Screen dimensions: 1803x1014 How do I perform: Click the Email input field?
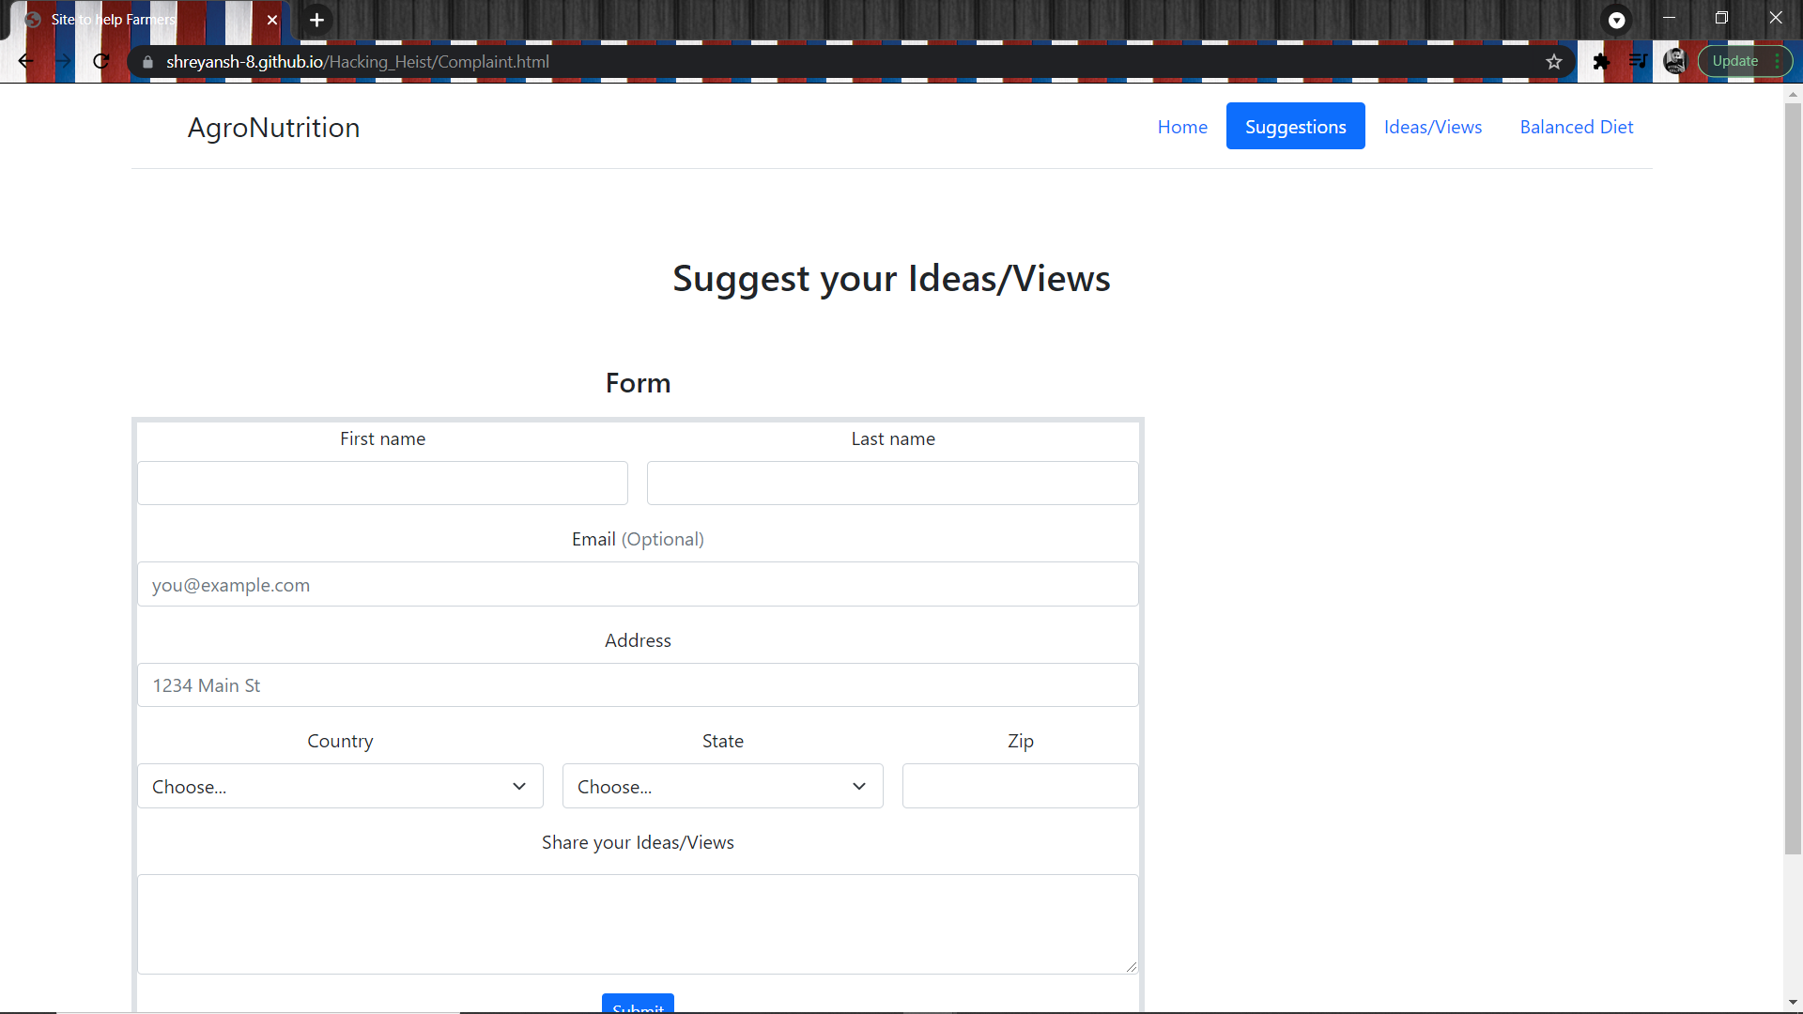[x=638, y=584]
